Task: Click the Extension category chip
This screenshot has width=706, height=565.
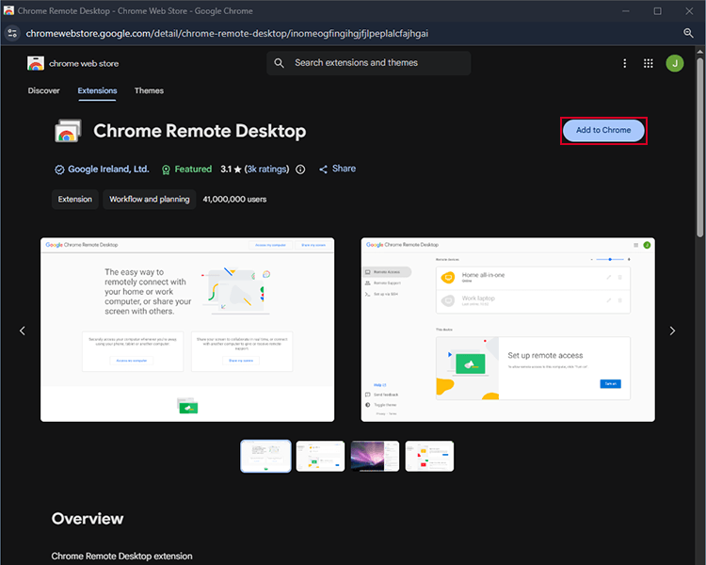Action: click(74, 199)
